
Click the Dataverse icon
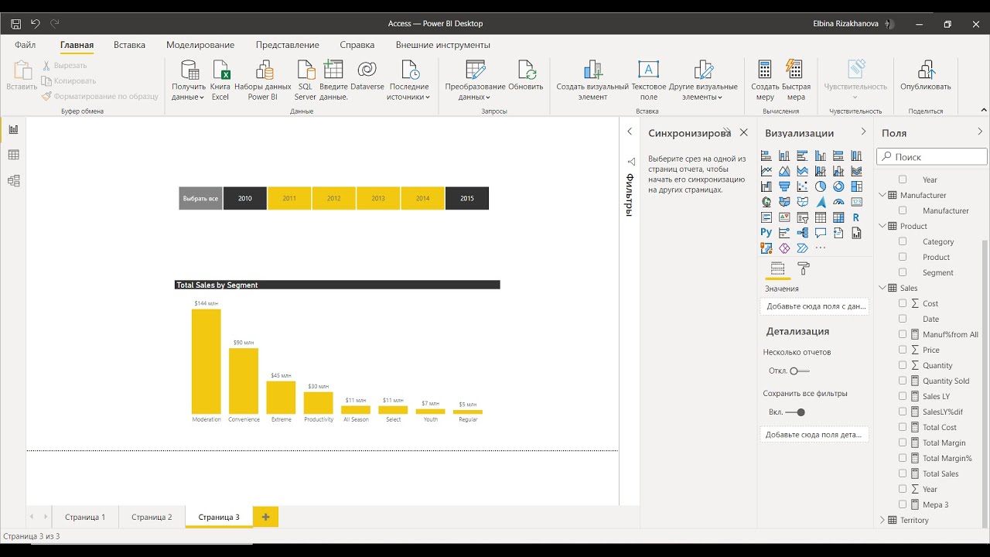tap(367, 75)
